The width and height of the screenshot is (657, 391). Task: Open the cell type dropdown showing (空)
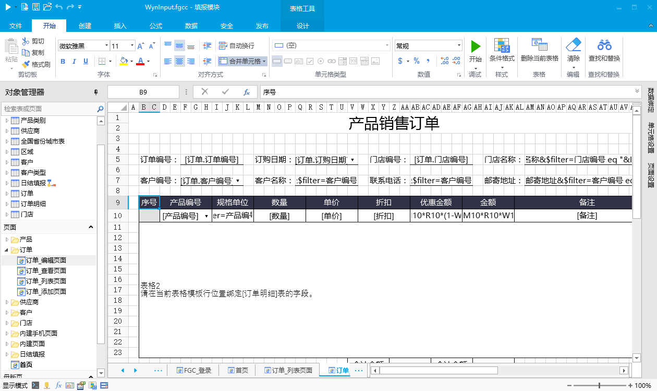pos(386,45)
